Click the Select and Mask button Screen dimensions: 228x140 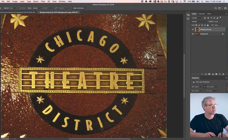(x=79, y=8)
